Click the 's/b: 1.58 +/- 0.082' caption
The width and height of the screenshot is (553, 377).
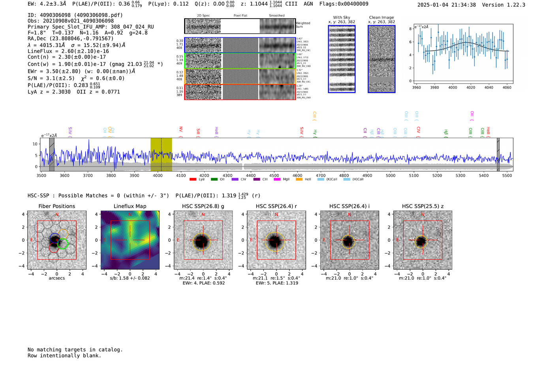coord(130,278)
